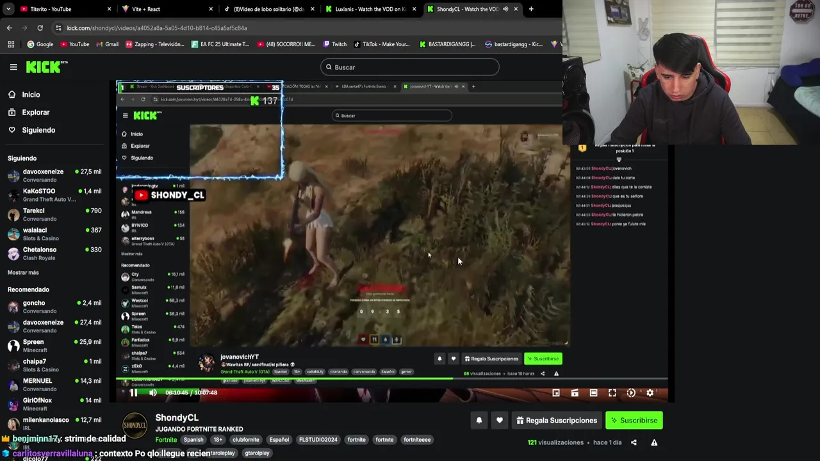Image resolution: width=820 pixels, height=461 pixels.
Task: Pause the VOD playback
Action: click(x=134, y=392)
